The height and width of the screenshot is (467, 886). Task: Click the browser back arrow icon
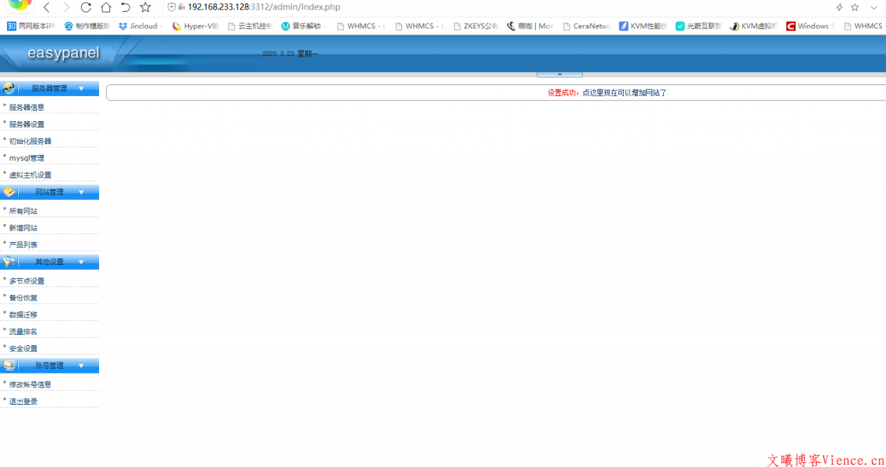pos(46,7)
